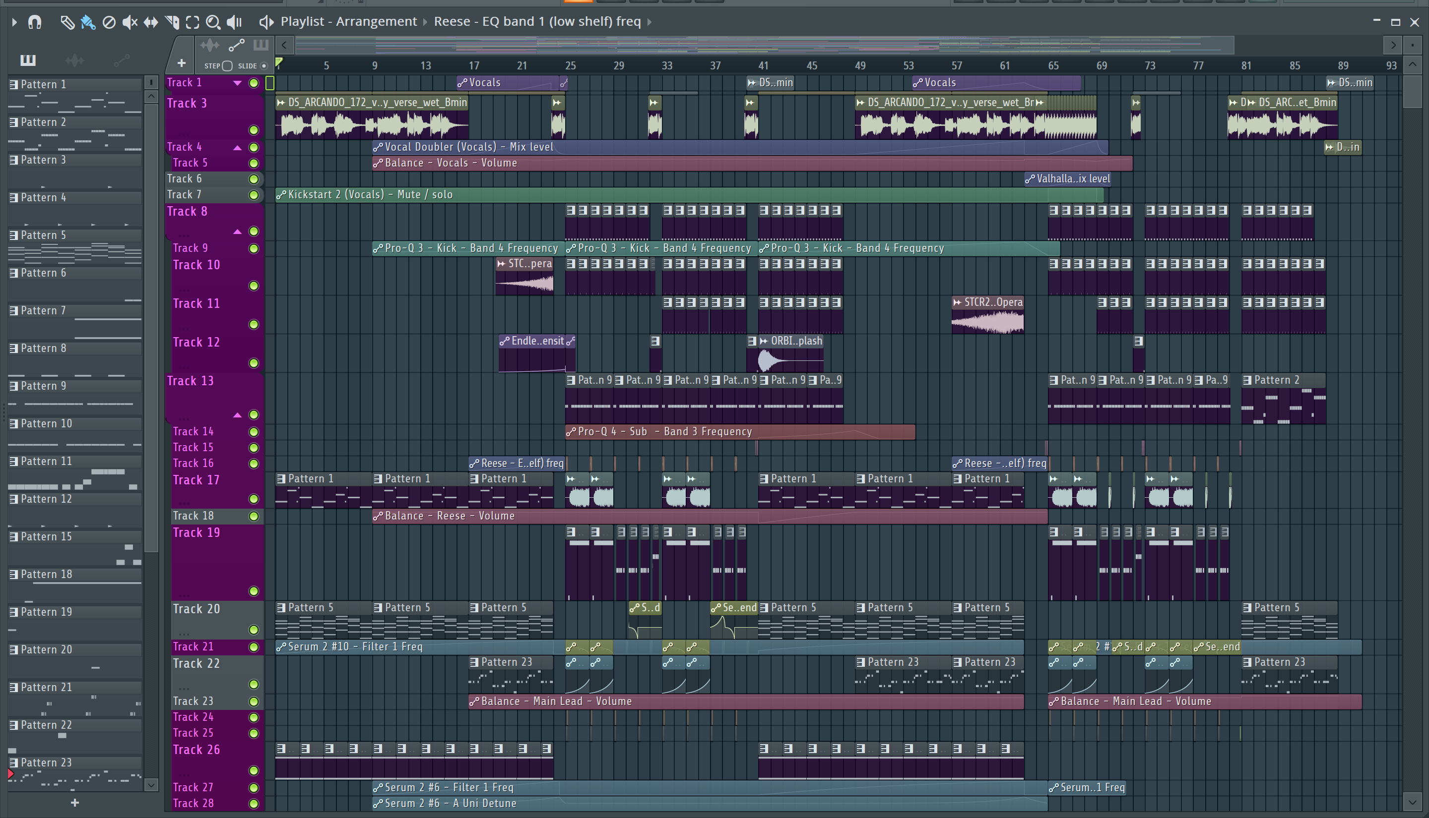This screenshot has width=1429, height=818.
Task: Click bar 41 on the timeline ruler
Action: (x=763, y=66)
